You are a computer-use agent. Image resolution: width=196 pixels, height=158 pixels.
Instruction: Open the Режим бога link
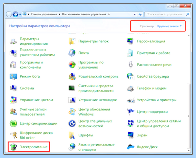30,76
